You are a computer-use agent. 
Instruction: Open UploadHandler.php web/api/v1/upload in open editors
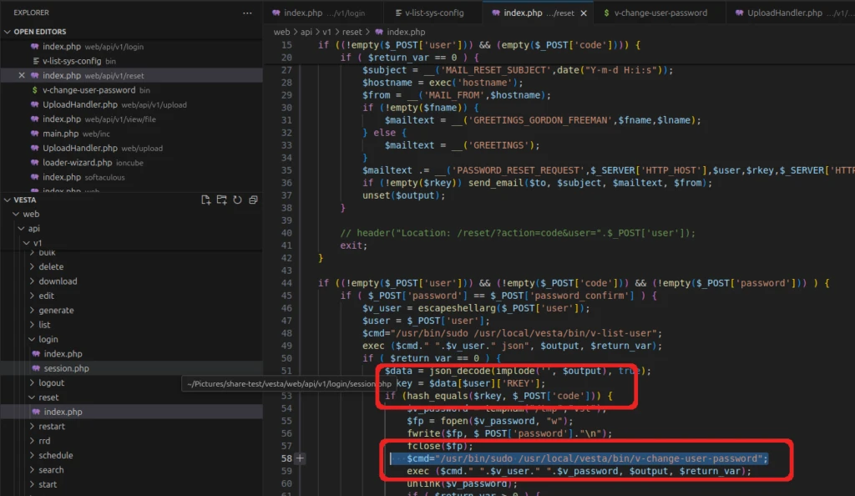131,104
